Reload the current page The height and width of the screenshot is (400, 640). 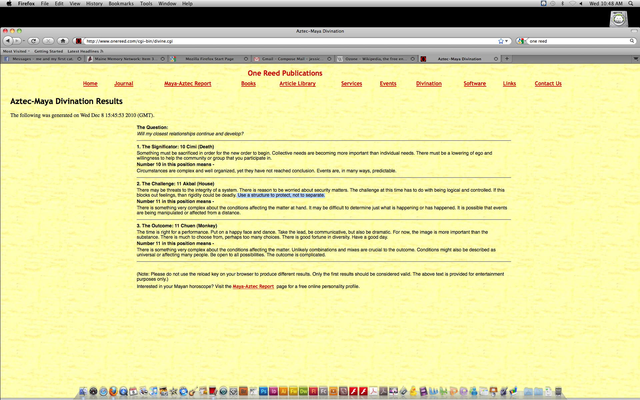coord(33,41)
